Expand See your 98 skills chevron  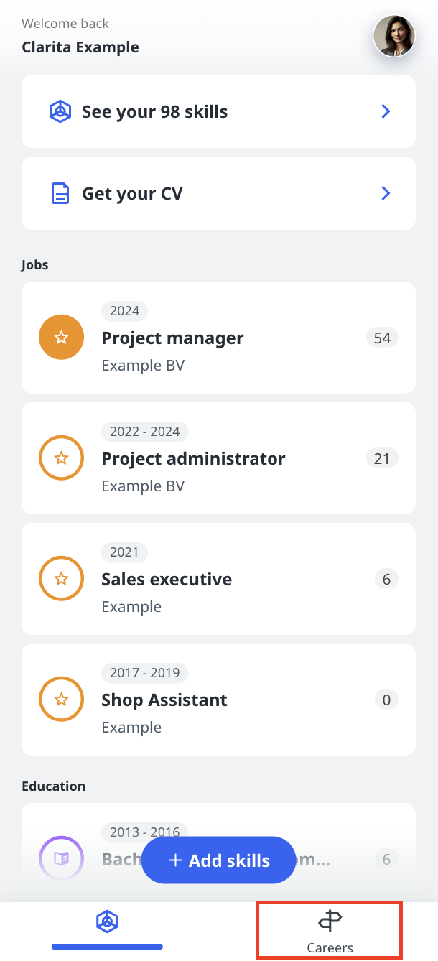(386, 111)
